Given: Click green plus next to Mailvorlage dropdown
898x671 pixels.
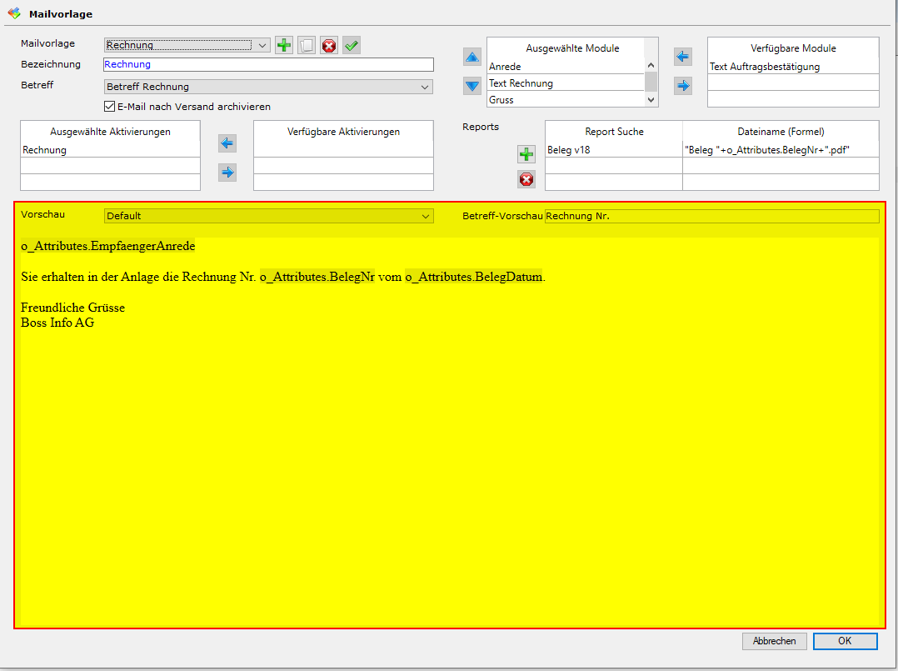Looking at the screenshot, I should [284, 46].
